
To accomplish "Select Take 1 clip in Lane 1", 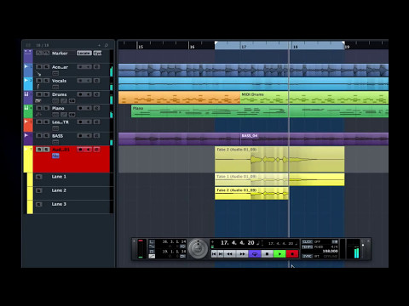I will (279, 179).
